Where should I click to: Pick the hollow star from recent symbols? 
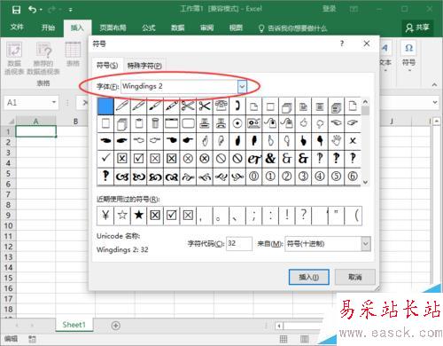coord(122,216)
